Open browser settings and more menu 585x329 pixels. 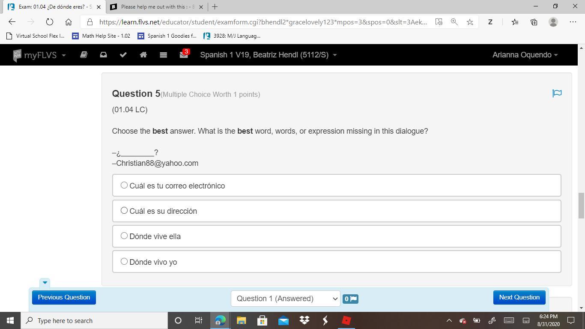573,22
